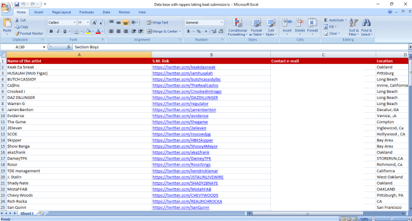Center text horizontally
The image size is (412, 221).
tap(119, 31)
